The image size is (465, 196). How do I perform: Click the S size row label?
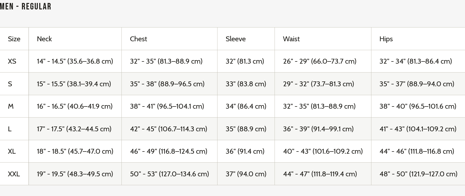pyautogui.click(x=10, y=84)
